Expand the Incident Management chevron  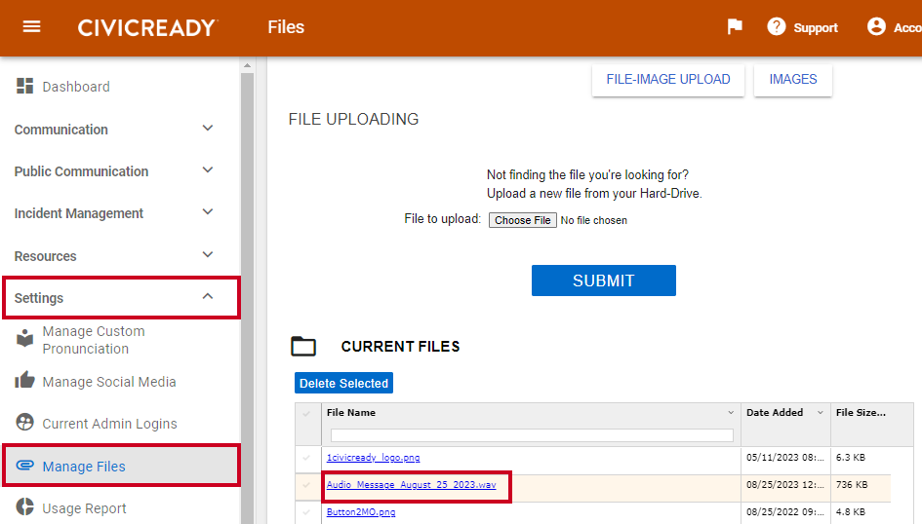(x=208, y=211)
